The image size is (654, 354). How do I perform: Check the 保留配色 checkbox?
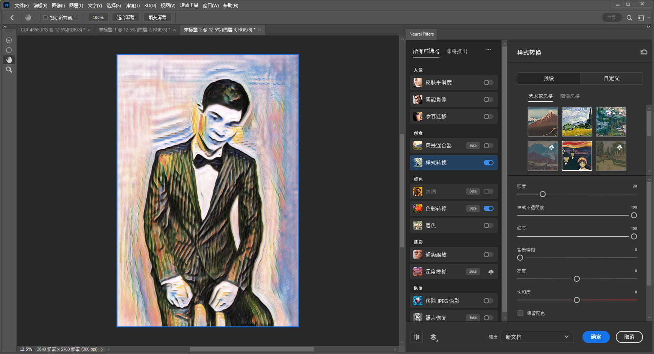pyautogui.click(x=520, y=313)
